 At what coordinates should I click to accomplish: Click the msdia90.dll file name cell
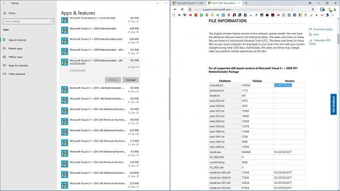tap(225, 86)
